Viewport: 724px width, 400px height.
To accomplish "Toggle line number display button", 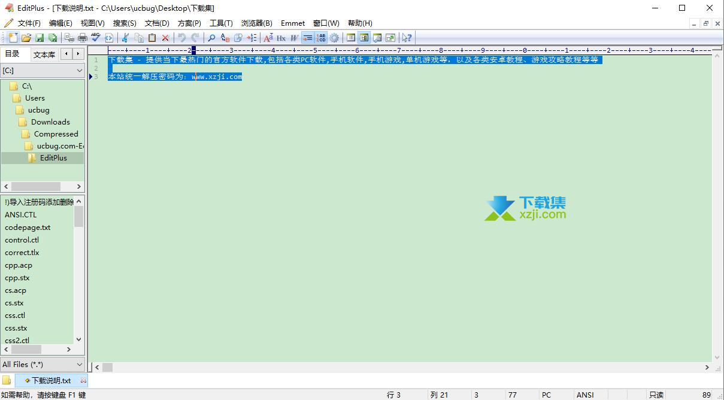I will 321,38.
